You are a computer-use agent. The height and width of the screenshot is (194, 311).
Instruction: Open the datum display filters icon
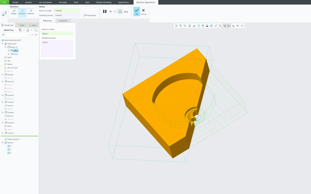coord(216,26)
